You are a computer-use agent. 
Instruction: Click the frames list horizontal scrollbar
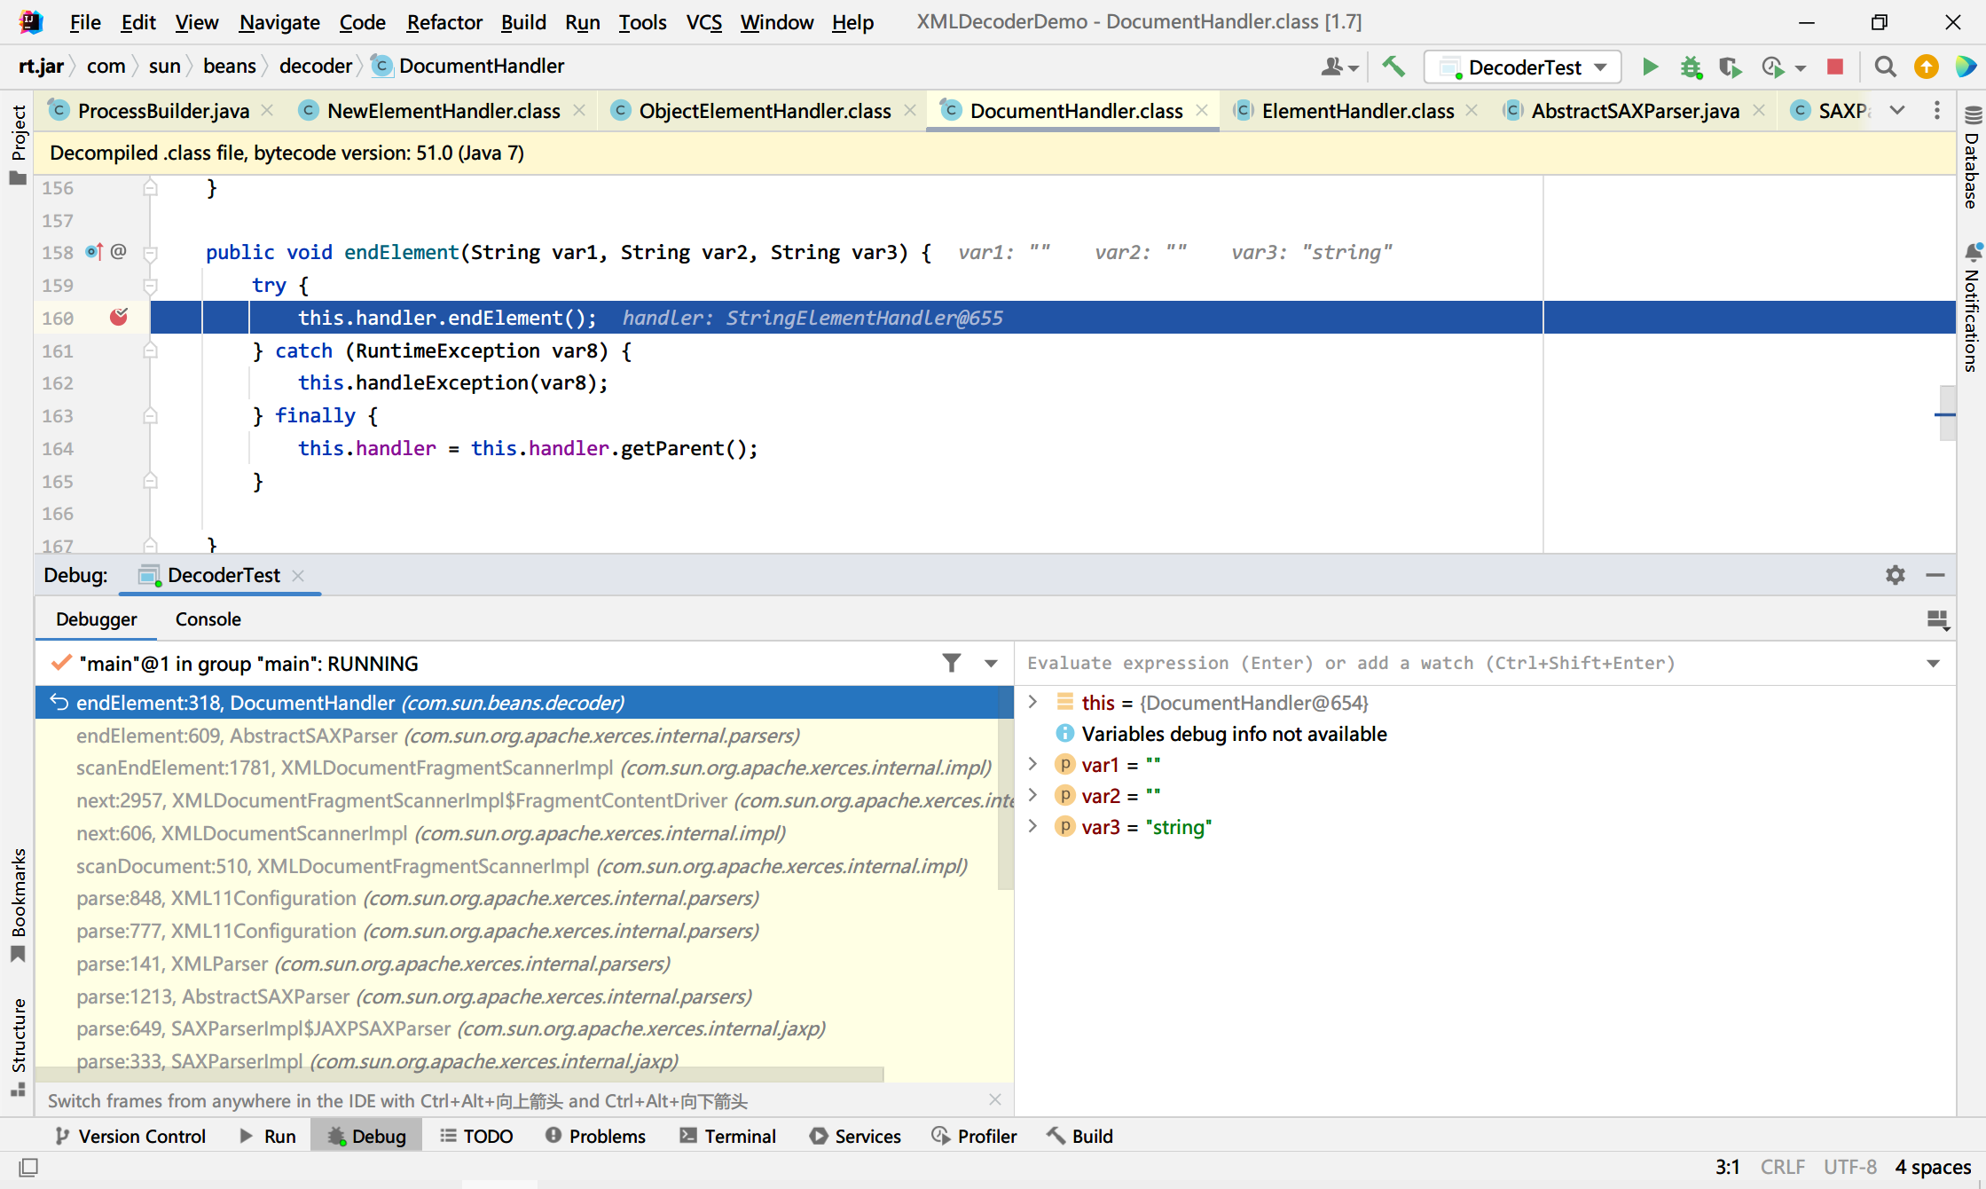tap(459, 1075)
